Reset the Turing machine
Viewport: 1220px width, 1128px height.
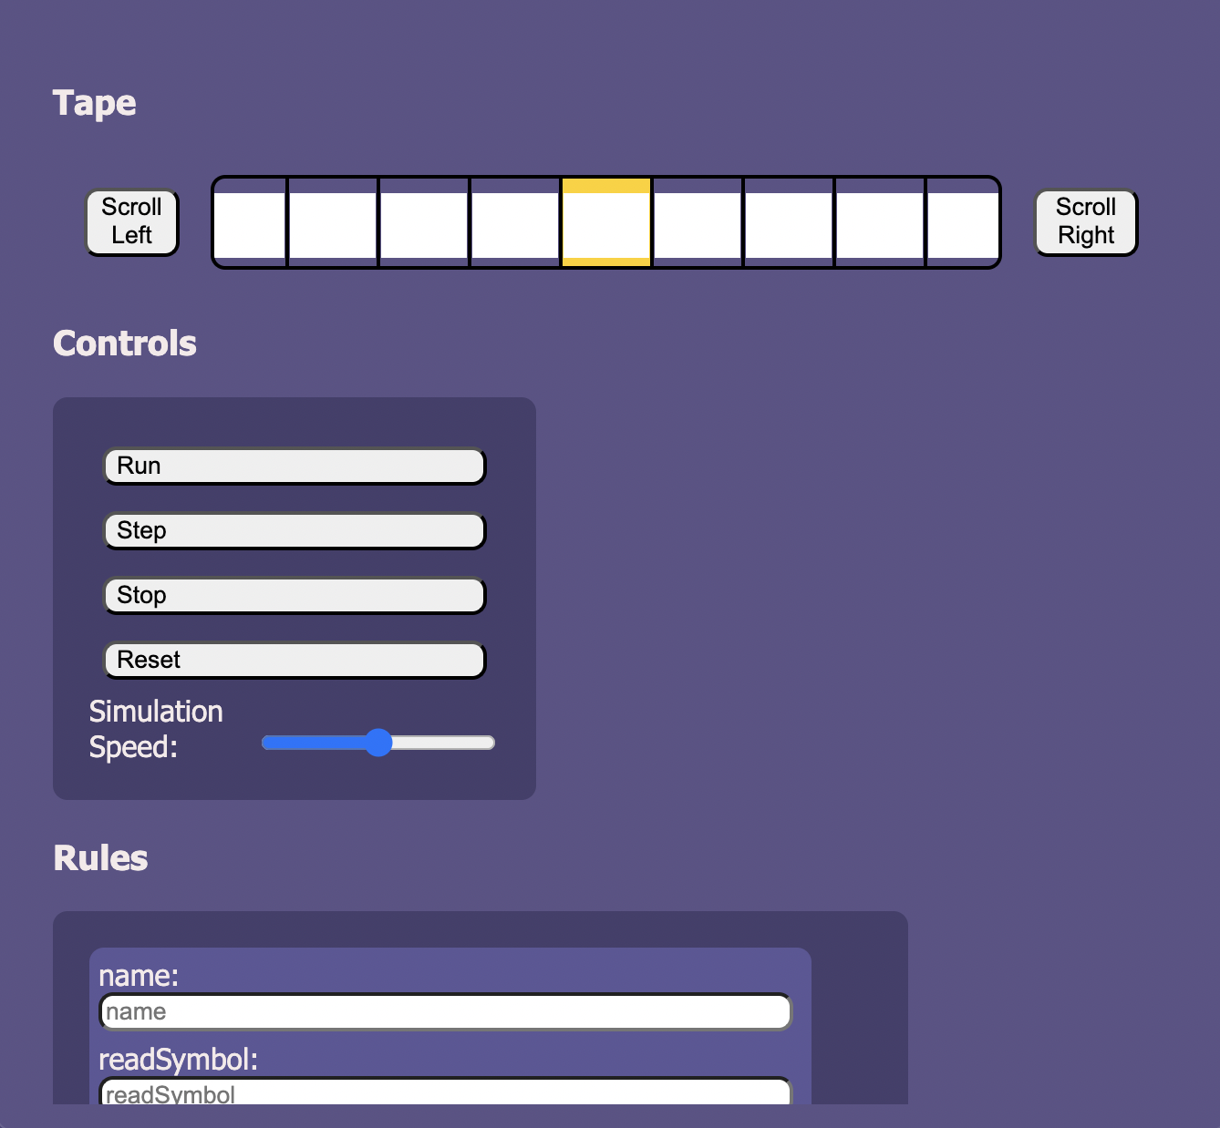coord(295,661)
